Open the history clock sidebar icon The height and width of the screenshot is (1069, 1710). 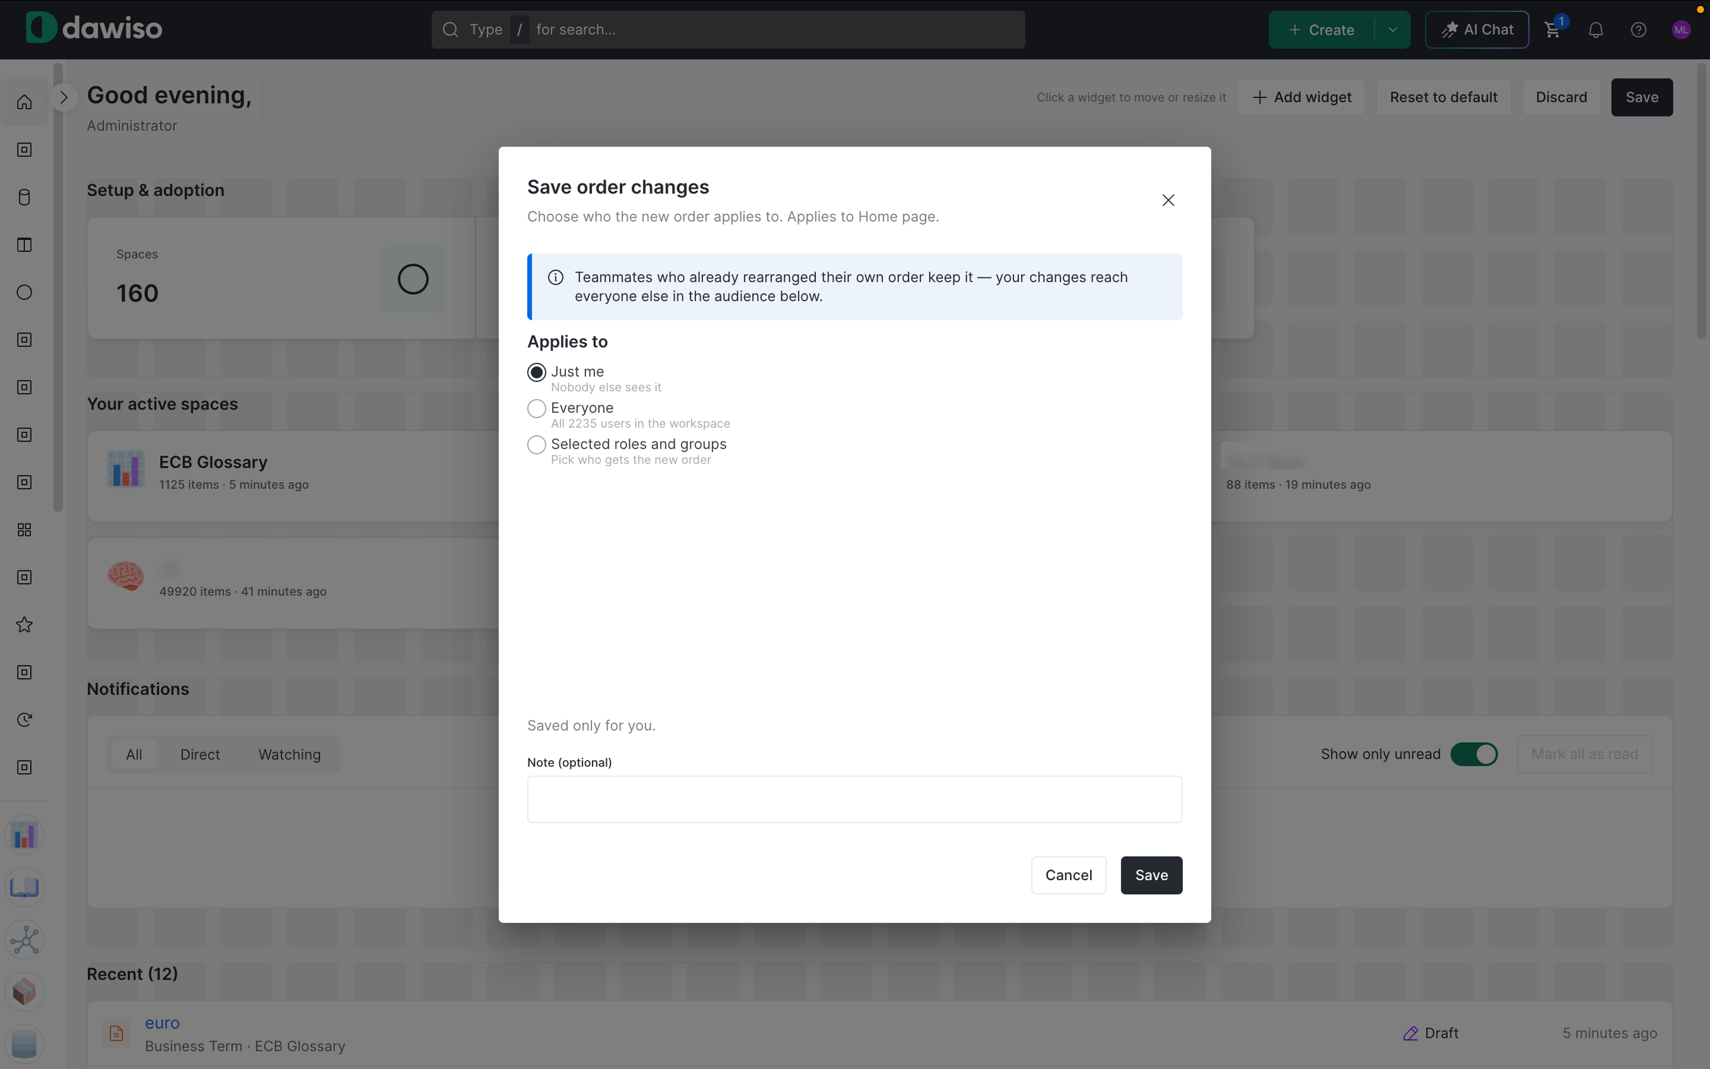(x=25, y=720)
